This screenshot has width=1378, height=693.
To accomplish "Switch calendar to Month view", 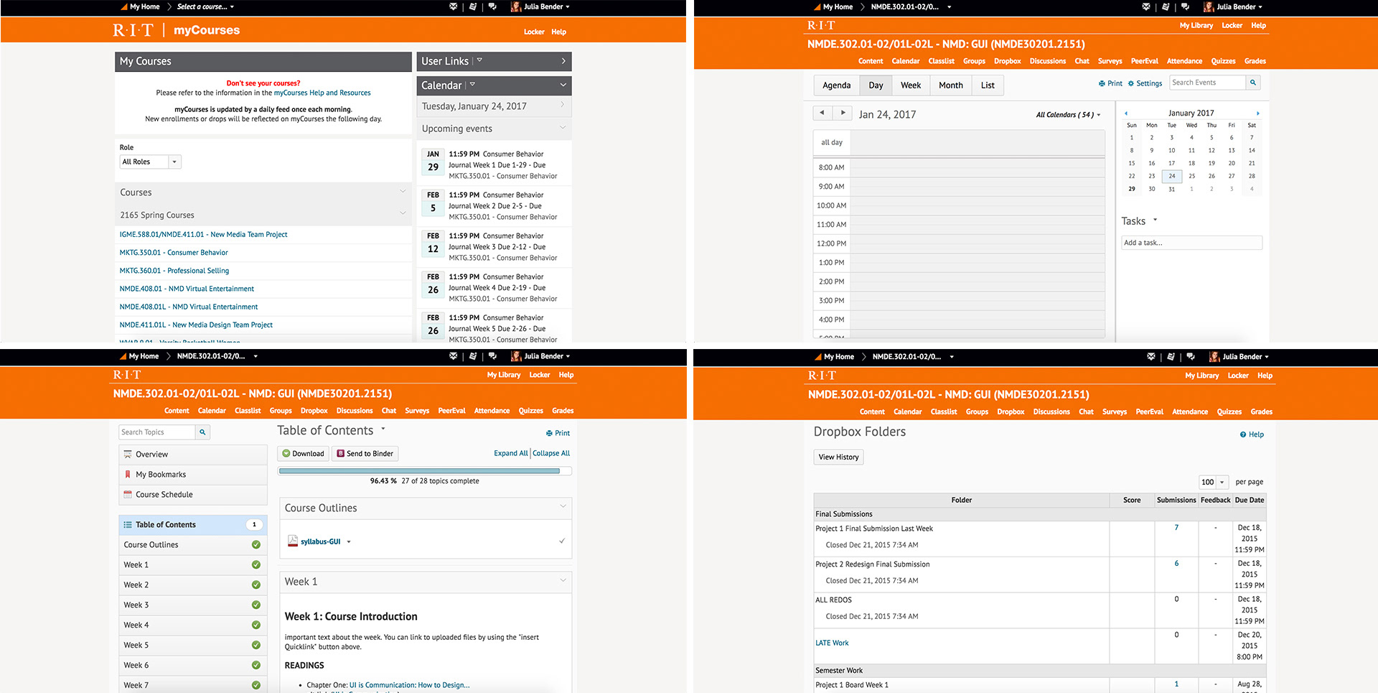I will click(x=951, y=85).
